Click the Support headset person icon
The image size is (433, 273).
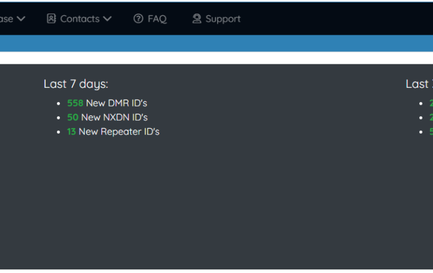tap(197, 19)
